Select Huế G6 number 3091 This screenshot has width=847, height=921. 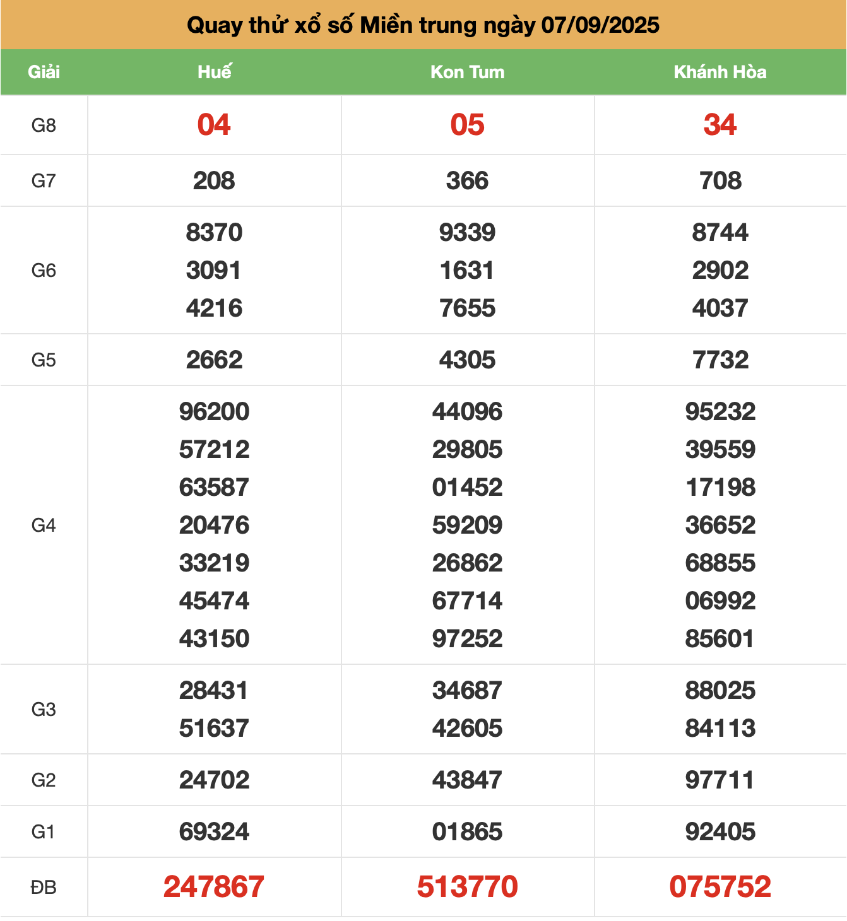click(x=214, y=271)
